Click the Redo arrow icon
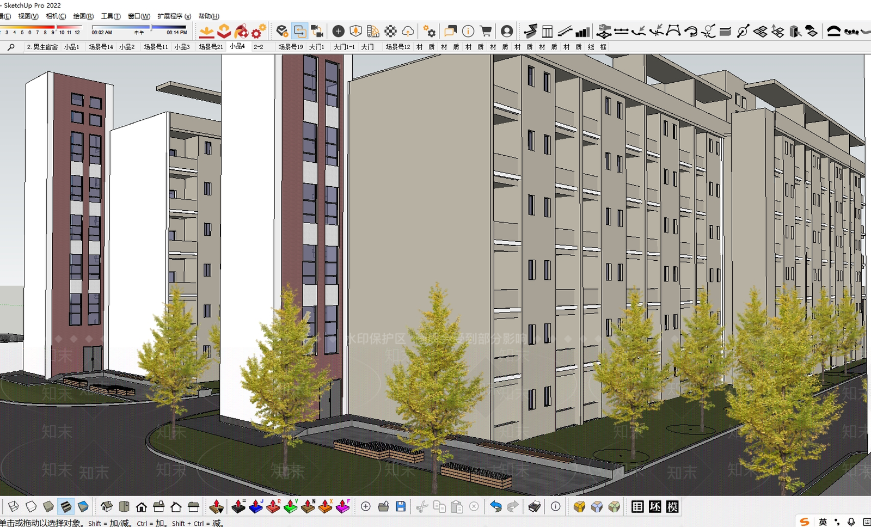871x527 pixels. pyautogui.click(x=513, y=507)
